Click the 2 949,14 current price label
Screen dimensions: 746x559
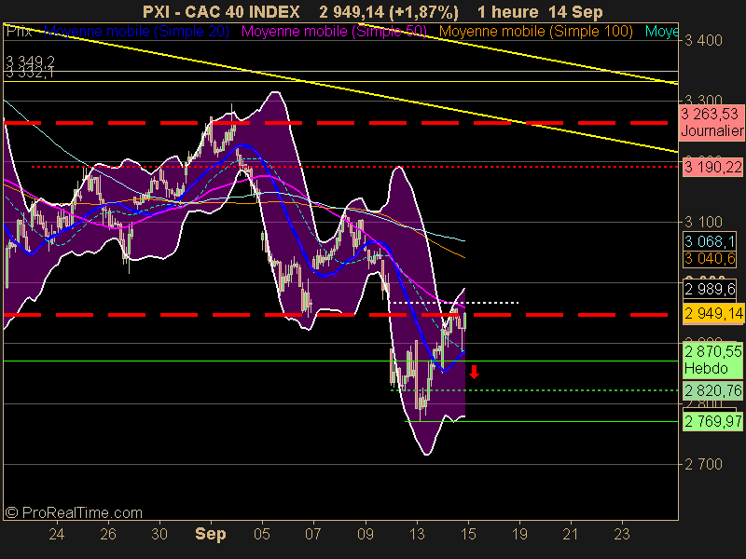click(713, 314)
